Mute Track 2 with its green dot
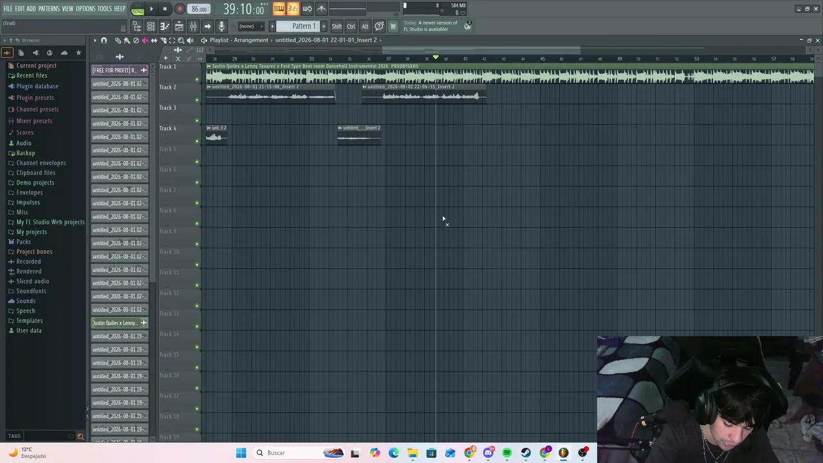 197,100
